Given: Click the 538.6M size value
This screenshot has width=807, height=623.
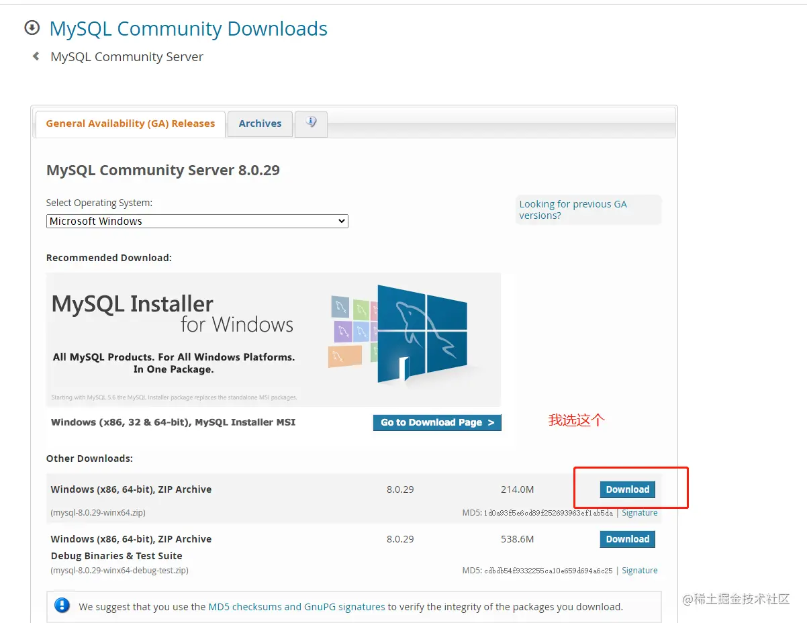Looking at the screenshot, I should [x=518, y=539].
